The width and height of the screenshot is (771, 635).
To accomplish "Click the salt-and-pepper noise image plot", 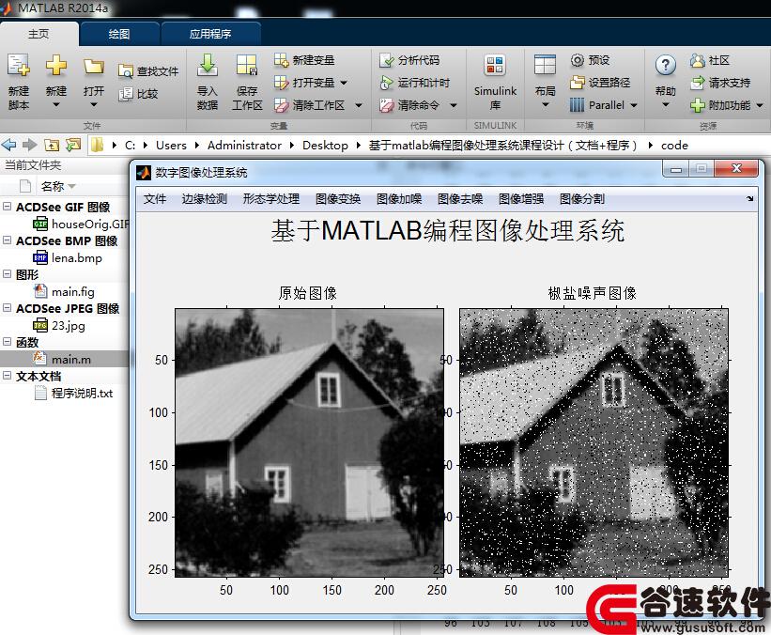I will tap(594, 442).
